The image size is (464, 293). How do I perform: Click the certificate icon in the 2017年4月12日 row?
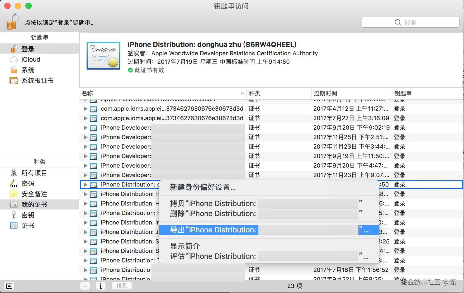[93, 109]
